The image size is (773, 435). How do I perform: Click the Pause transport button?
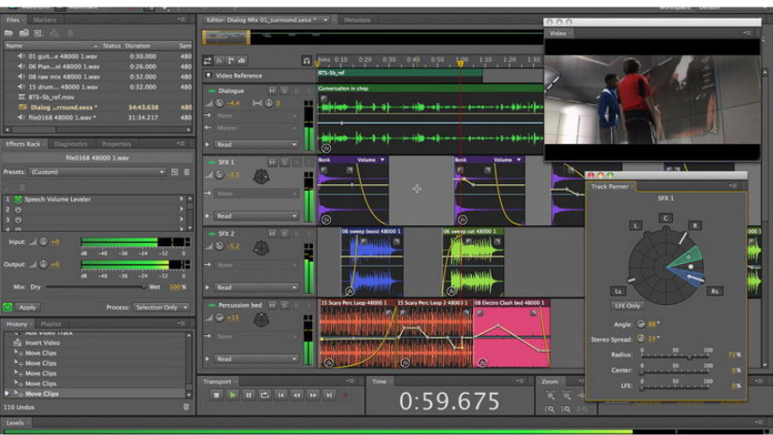[x=249, y=396]
